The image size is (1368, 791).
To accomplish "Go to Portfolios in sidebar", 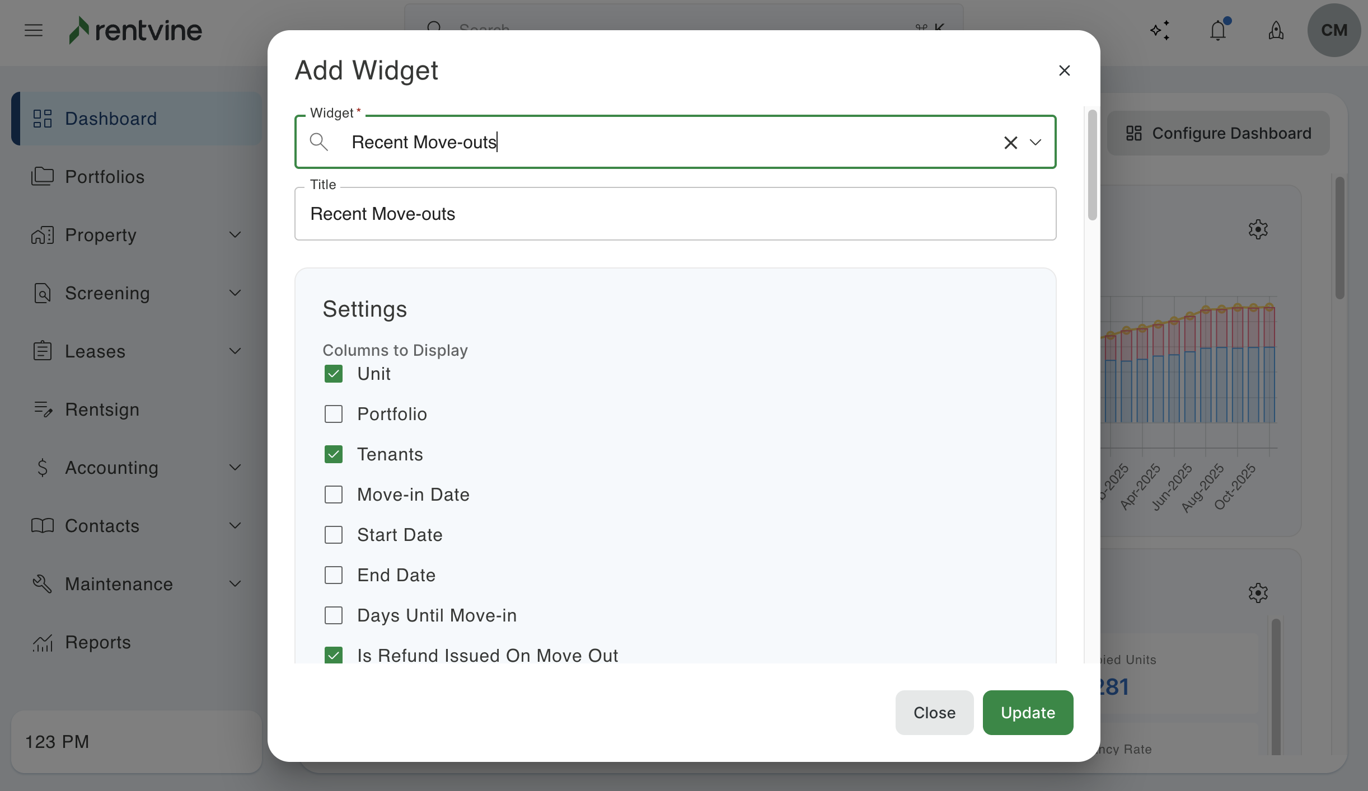I will coord(105,177).
